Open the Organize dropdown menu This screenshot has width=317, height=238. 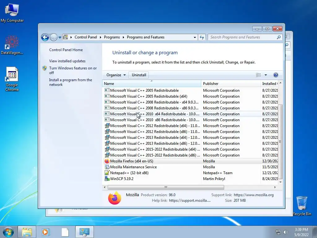116,75
